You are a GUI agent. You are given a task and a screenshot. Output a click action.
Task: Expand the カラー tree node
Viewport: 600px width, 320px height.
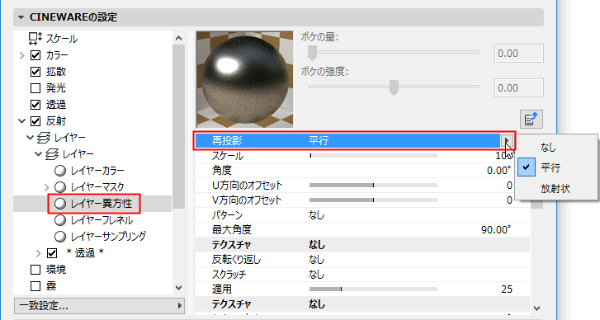[21, 55]
